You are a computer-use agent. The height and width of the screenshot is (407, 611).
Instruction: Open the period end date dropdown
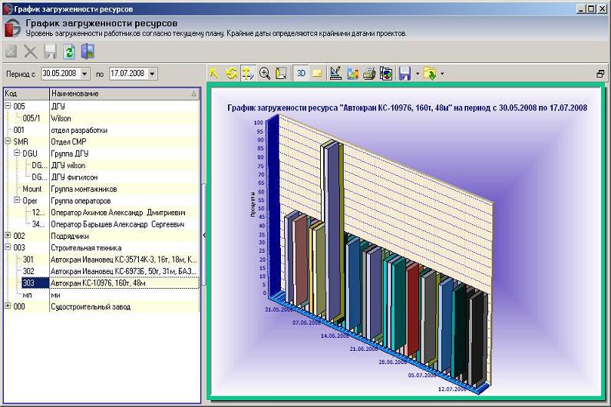click(152, 74)
